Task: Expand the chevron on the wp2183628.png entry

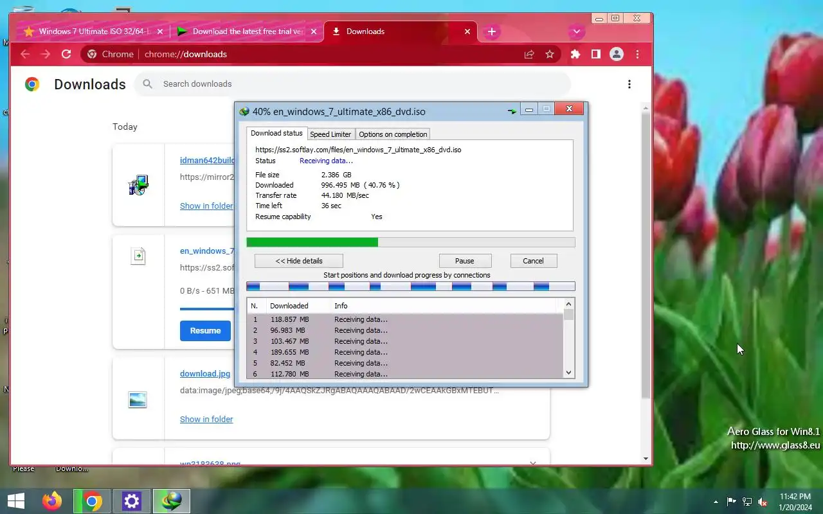Action: coord(533,463)
